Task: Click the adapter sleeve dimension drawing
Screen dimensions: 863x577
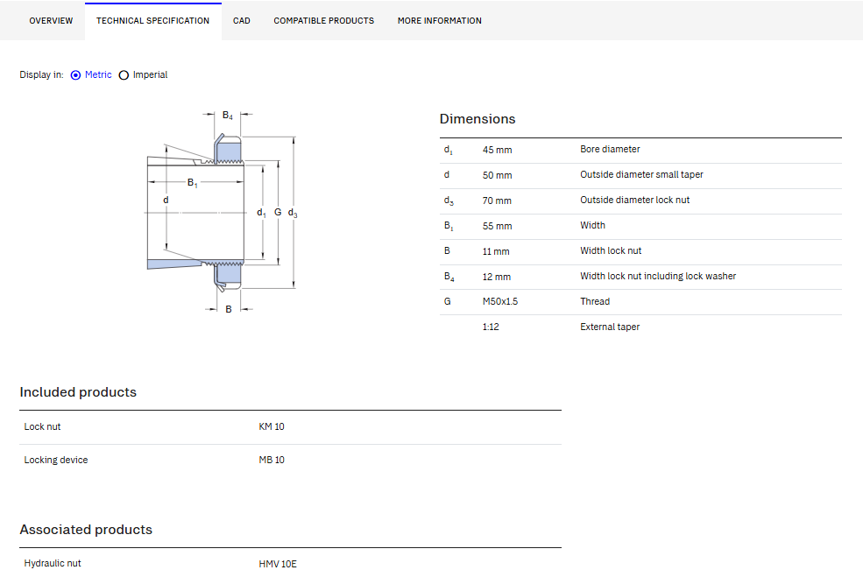Action: coord(222,212)
